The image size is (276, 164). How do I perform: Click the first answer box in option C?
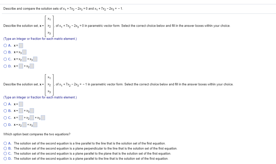point(24,59)
